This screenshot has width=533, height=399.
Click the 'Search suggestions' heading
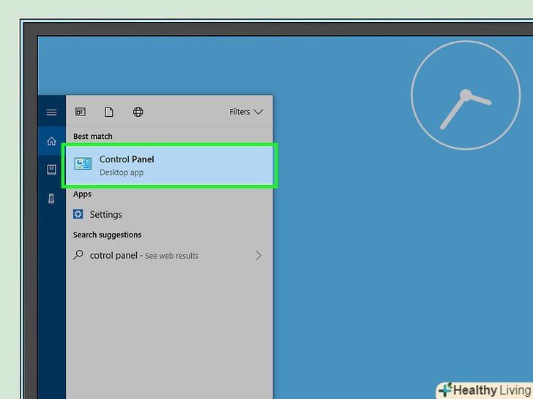107,235
